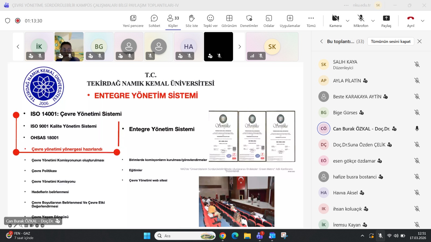This screenshot has height=242, width=431.
Task: Toggle ihsan koluaçık's muted mic icon
Action: pyautogui.click(x=417, y=209)
